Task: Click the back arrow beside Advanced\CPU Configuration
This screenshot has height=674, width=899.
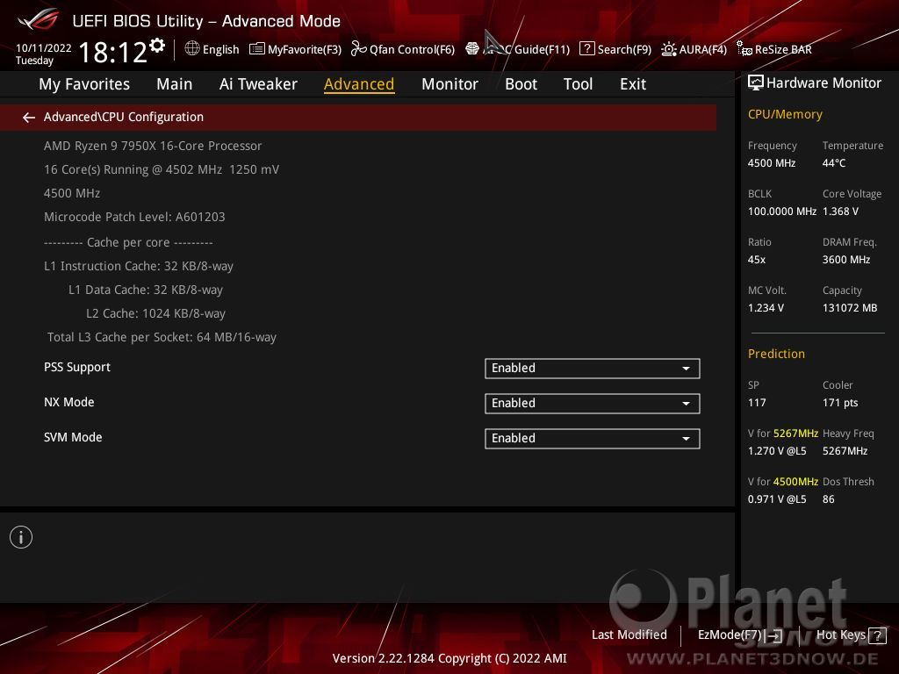Action: coord(29,118)
